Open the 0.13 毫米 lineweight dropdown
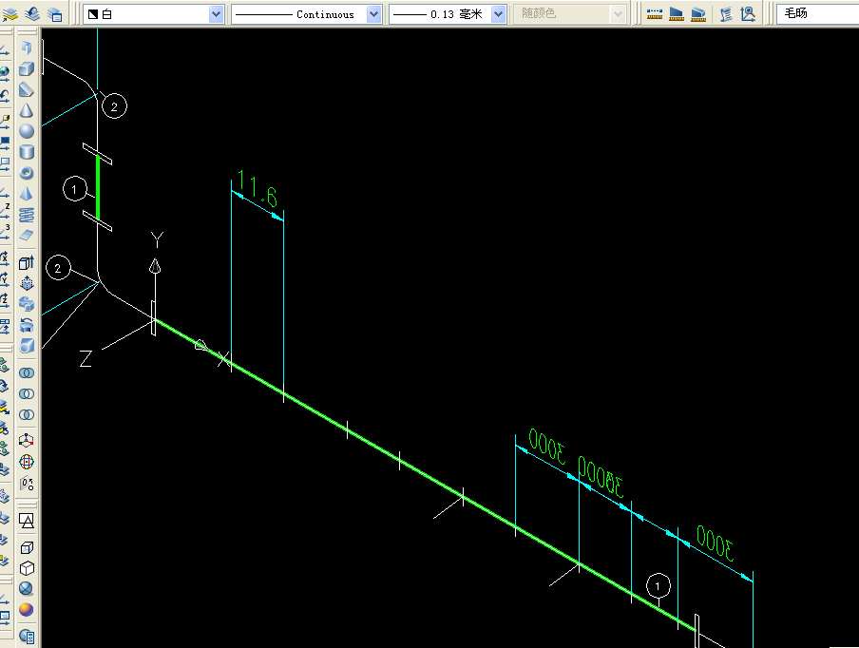This screenshot has width=859, height=648. click(x=447, y=14)
